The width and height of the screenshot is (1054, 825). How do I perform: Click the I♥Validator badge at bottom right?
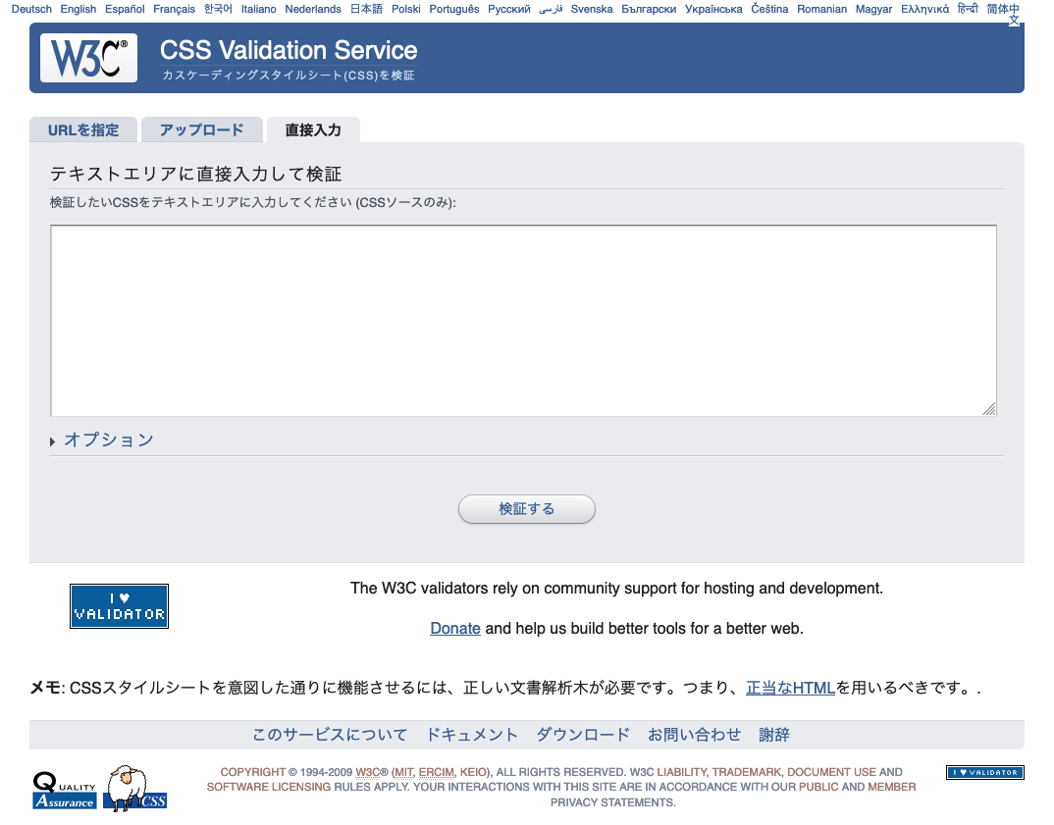984,772
